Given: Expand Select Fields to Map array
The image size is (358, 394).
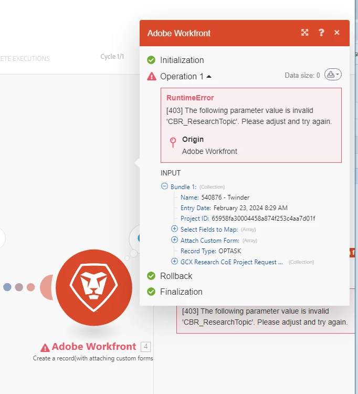Looking at the screenshot, I should coord(174,229).
